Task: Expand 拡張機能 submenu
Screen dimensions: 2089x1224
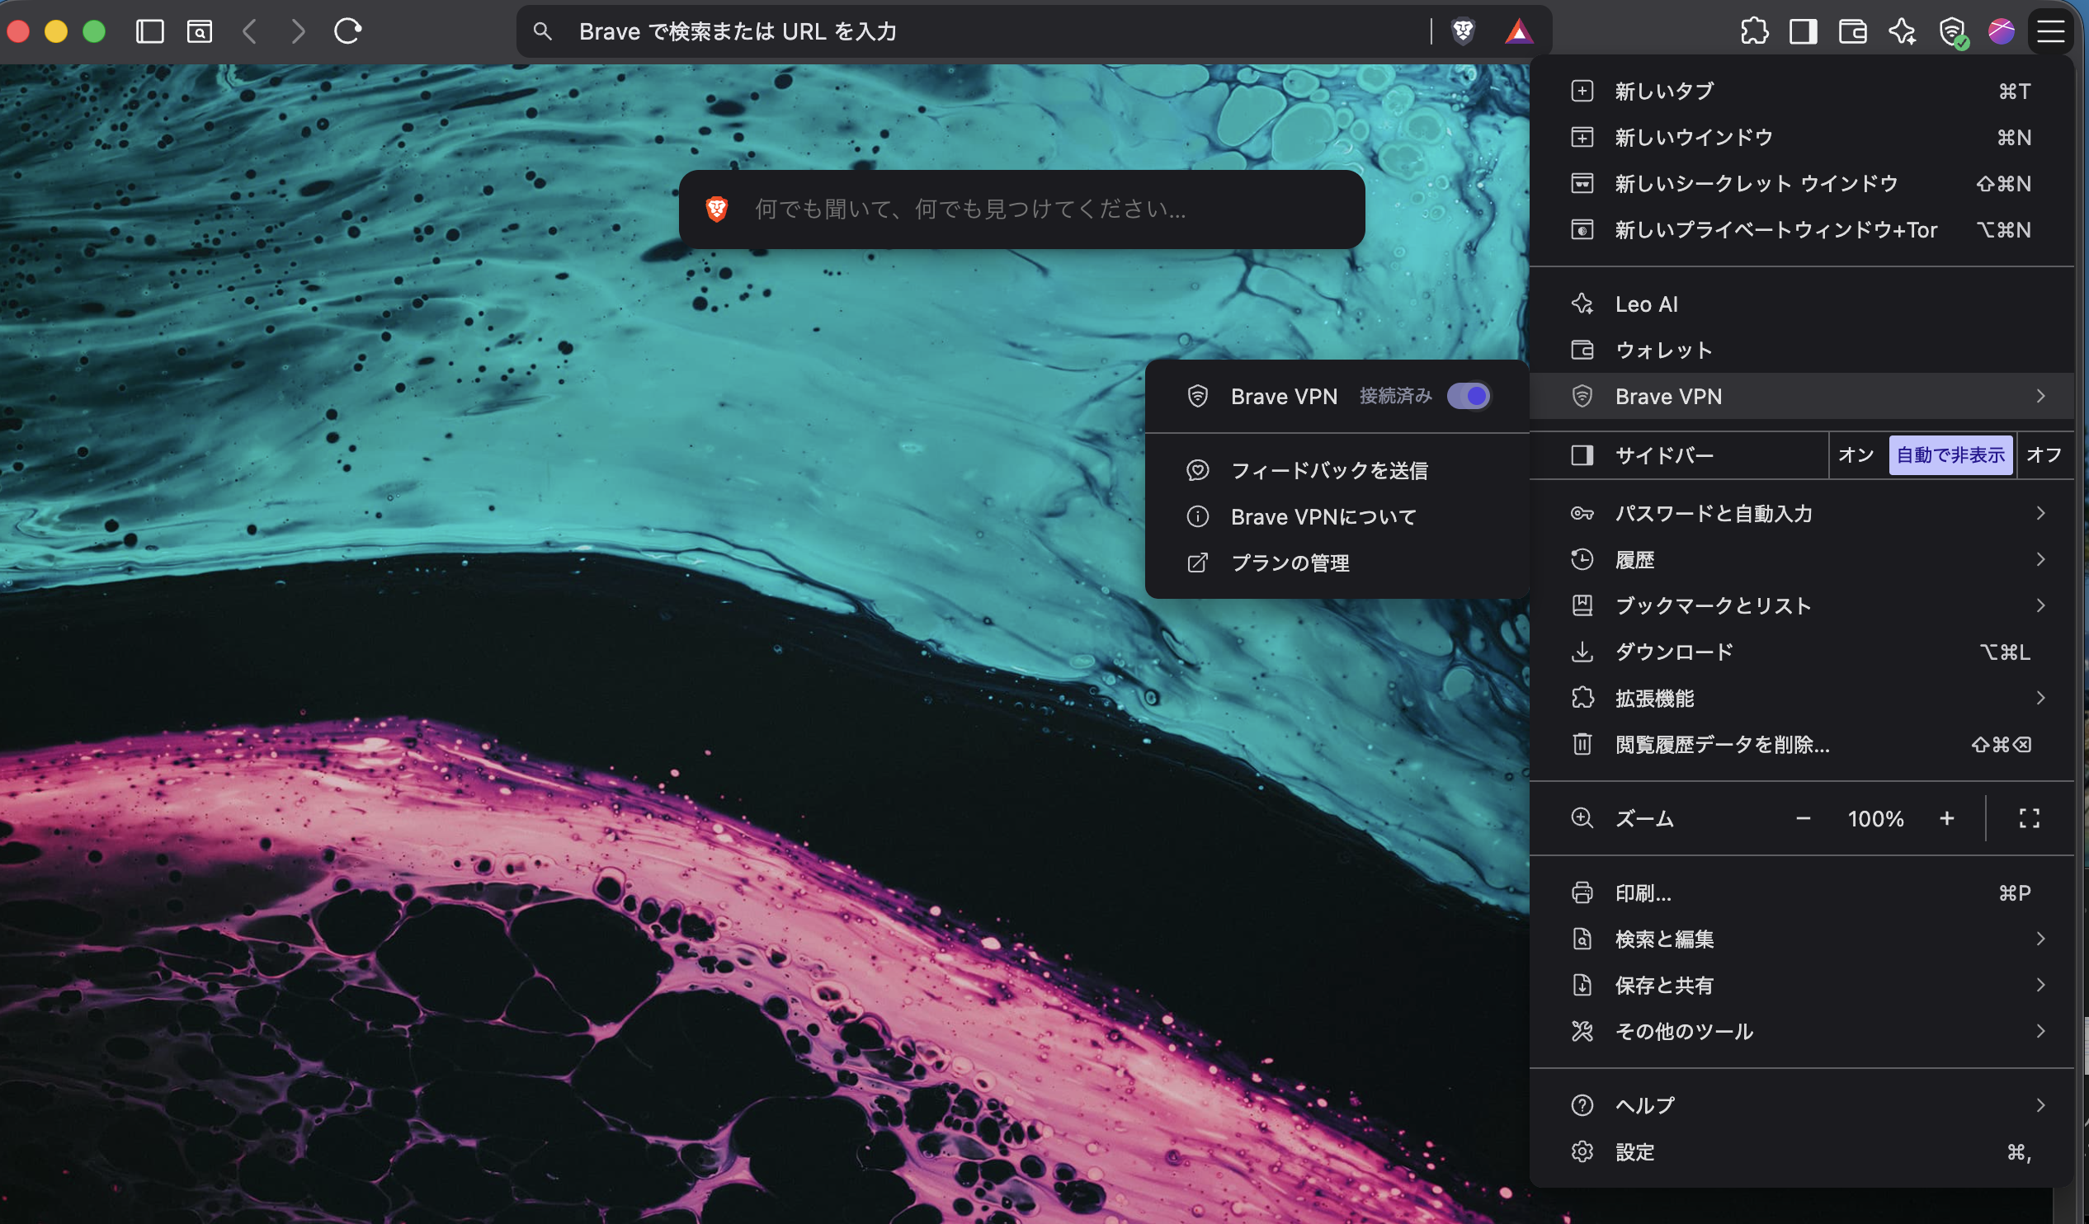Action: coord(2041,699)
